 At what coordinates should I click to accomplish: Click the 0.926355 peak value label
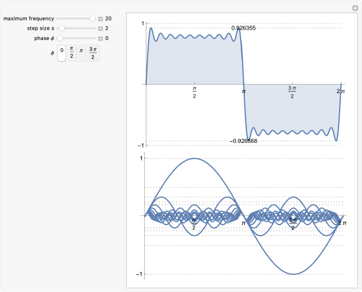click(243, 27)
